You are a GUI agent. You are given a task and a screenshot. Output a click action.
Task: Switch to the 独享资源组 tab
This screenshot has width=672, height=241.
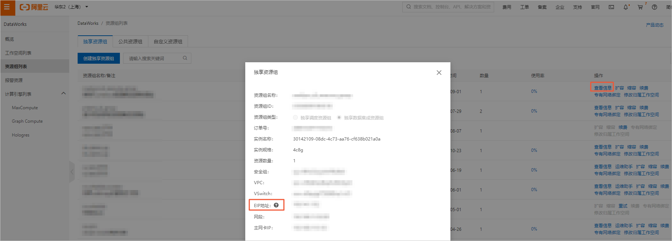pos(95,42)
